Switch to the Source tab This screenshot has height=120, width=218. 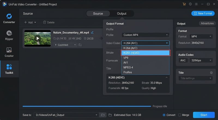click(x=98, y=14)
